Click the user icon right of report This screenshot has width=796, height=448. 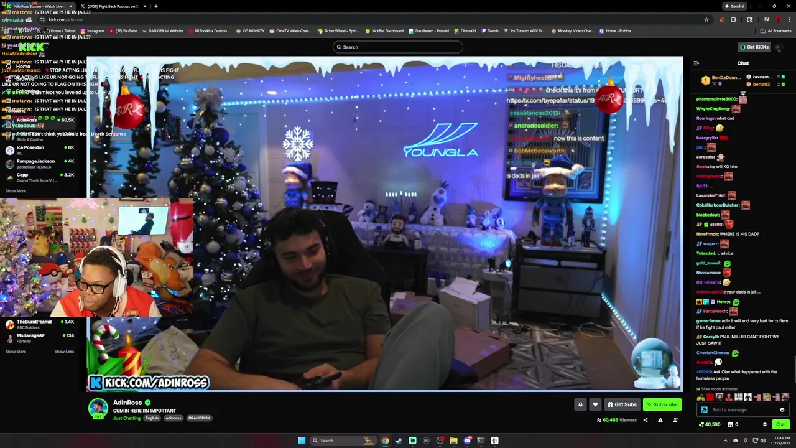pyautogui.click(x=675, y=420)
